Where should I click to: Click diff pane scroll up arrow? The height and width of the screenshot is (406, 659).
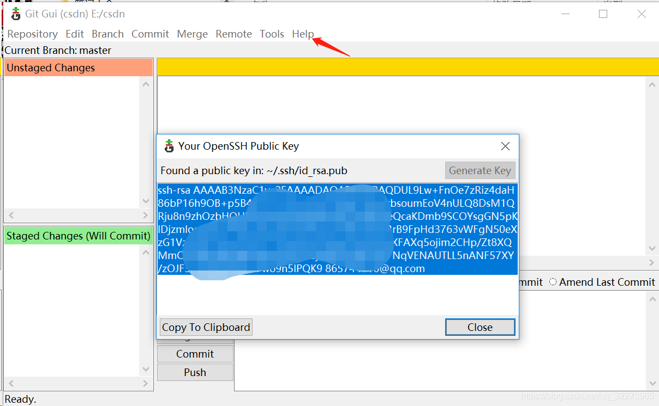click(652, 84)
